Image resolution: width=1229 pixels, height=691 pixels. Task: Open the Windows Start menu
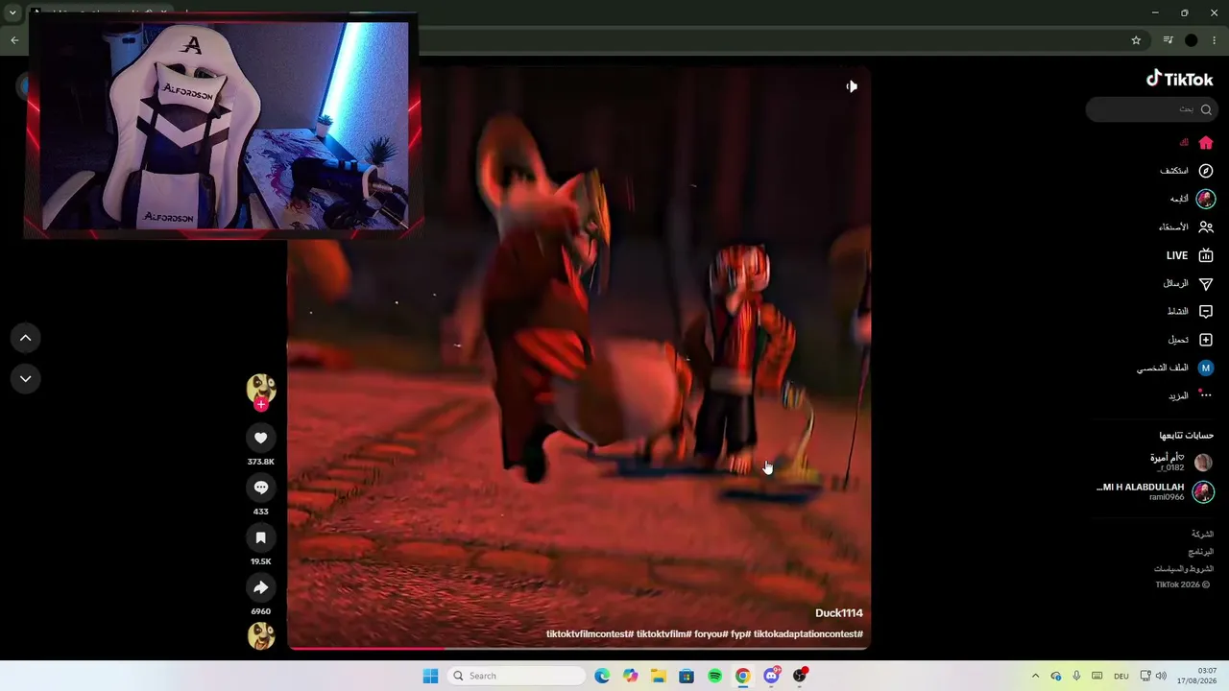click(x=430, y=676)
